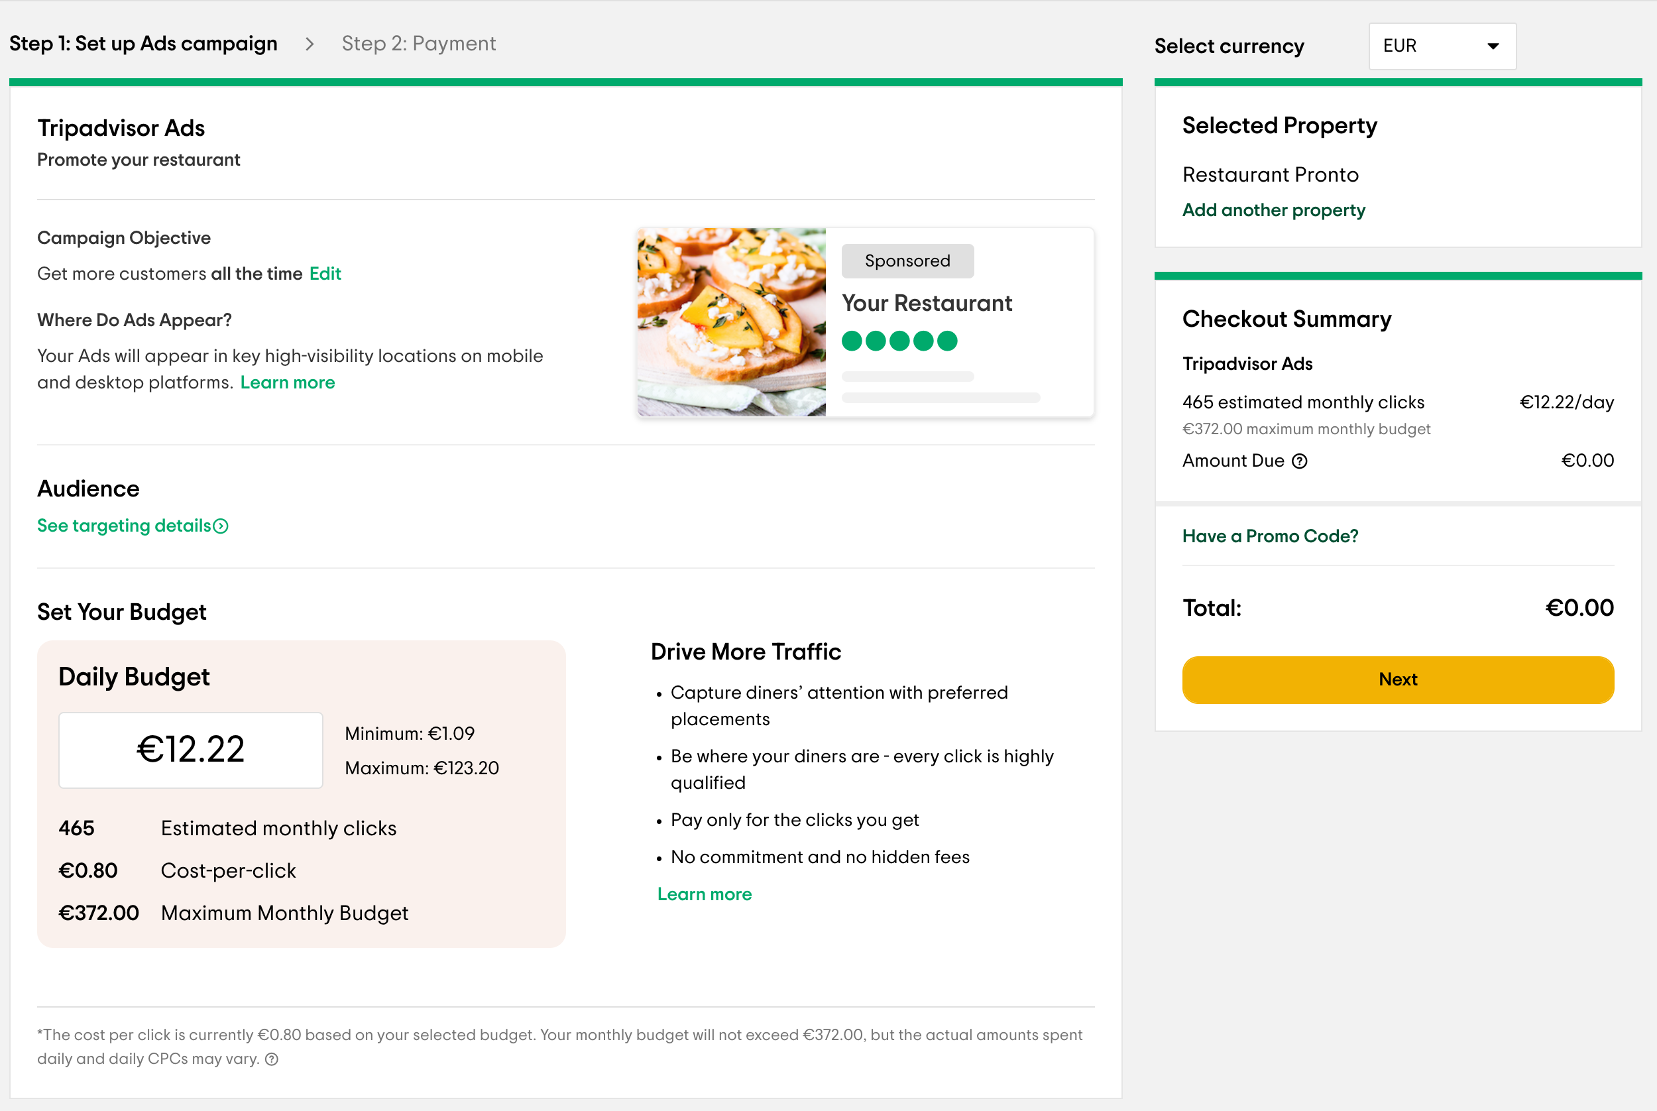Open the EUR currency dropdown
The width and height of the screenshot is (1657, 1111).
click(1441, 46)
